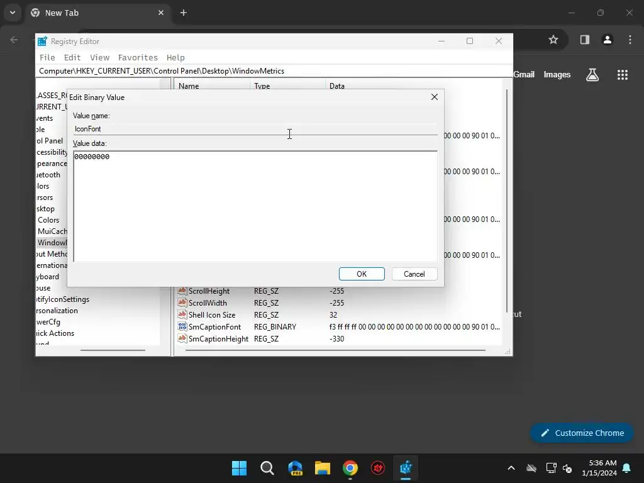Select the ScrollHeight string value icon
This screenshot has width=644, height=483.
point(182,291)
